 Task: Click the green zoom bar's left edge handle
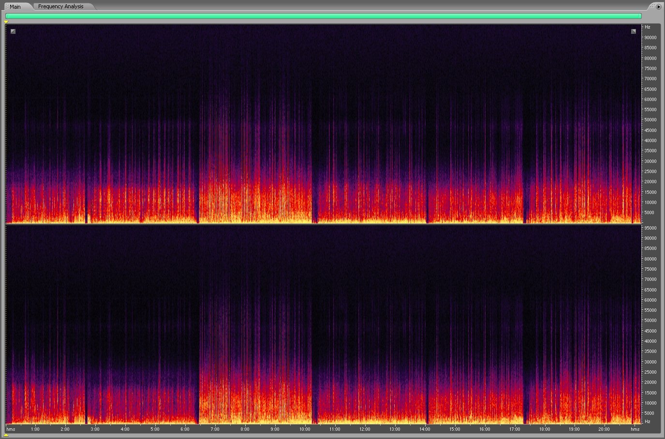coord(7,16)
